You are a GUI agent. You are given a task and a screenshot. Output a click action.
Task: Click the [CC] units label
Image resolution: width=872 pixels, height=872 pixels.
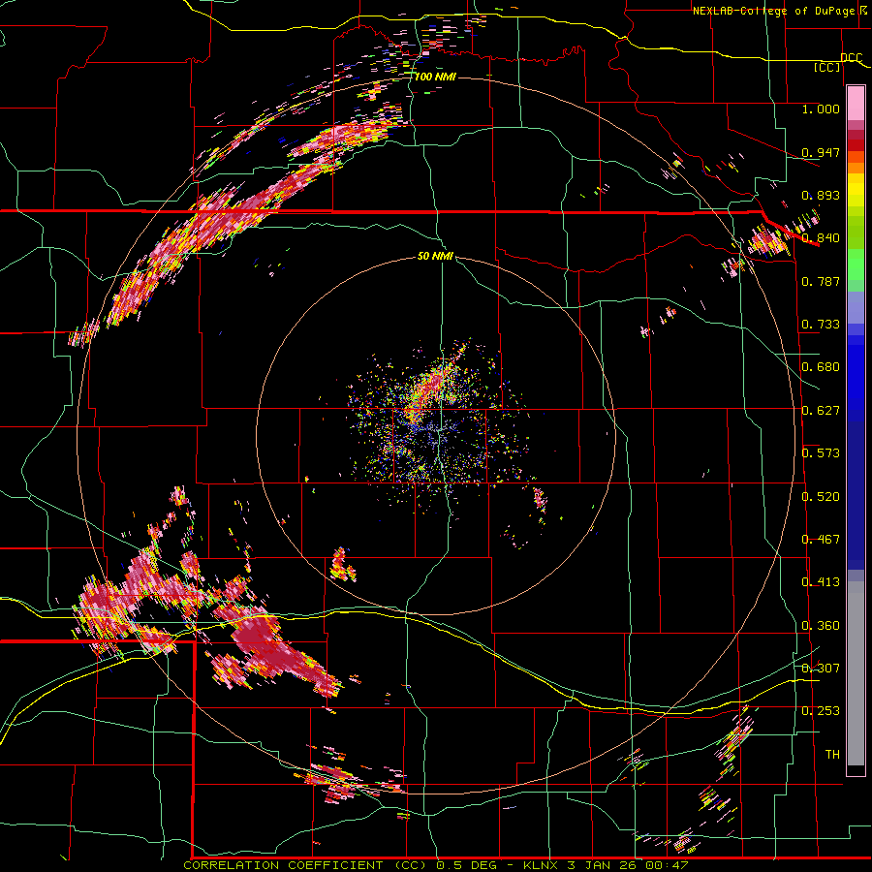tap(827, 67)
